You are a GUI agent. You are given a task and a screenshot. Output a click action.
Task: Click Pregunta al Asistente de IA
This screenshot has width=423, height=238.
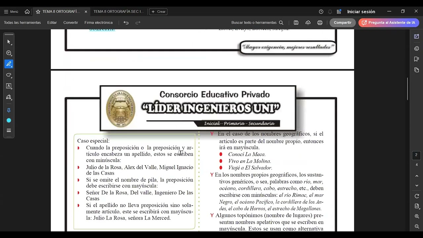coord(389,22)
